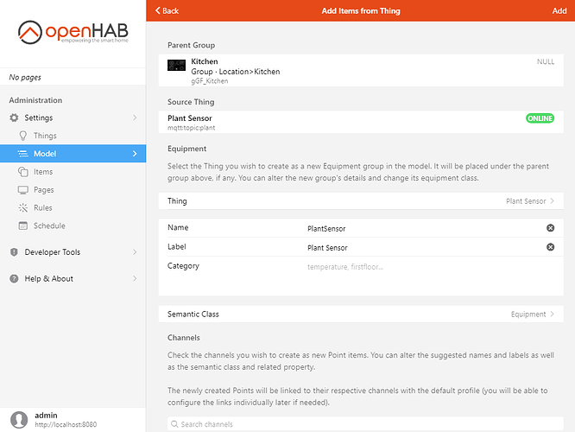Image resolution: width=575 pixels, height=432 pixels.
Task: Click the Things lightbulb icon
Action: 23,136
